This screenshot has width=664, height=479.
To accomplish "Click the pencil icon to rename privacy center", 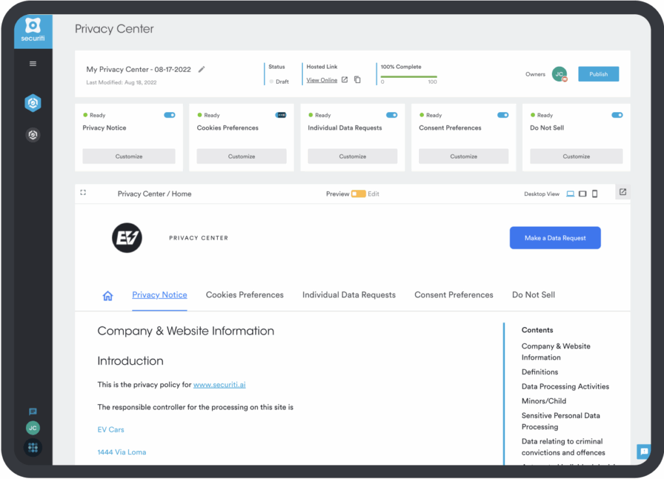I will click(202, 69).
